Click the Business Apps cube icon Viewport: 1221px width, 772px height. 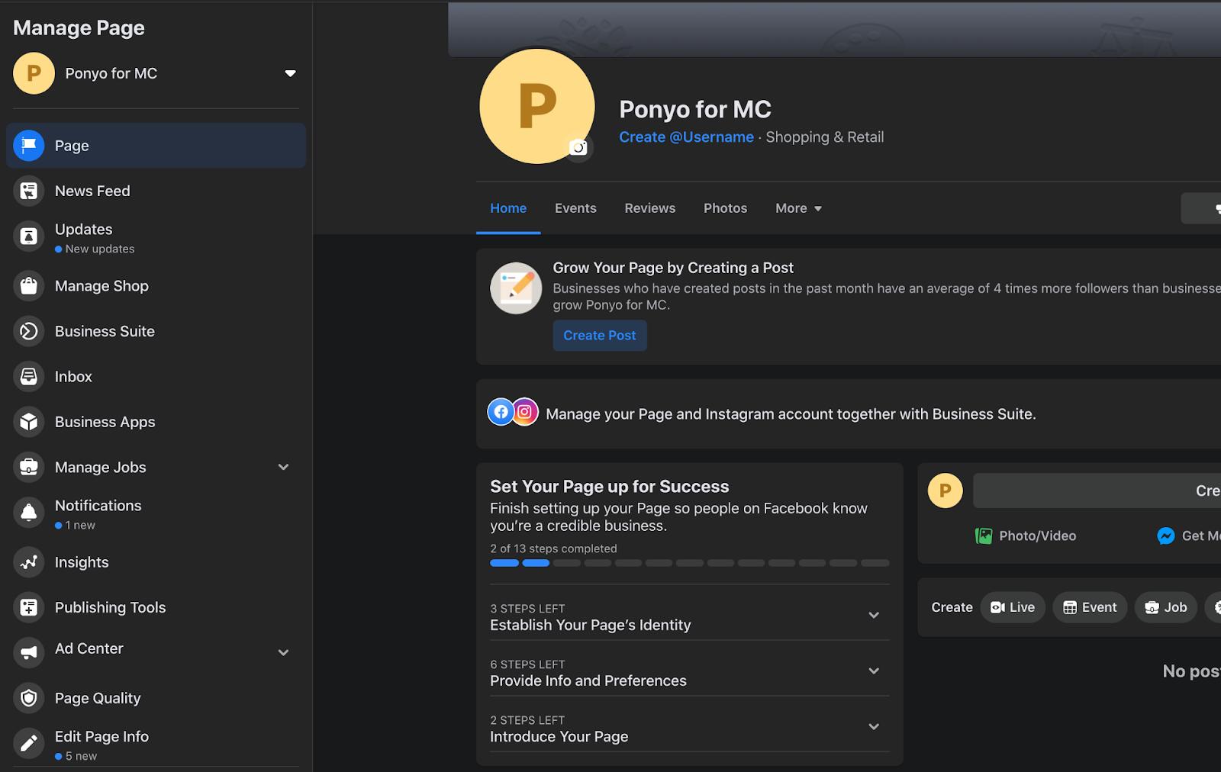29,422
